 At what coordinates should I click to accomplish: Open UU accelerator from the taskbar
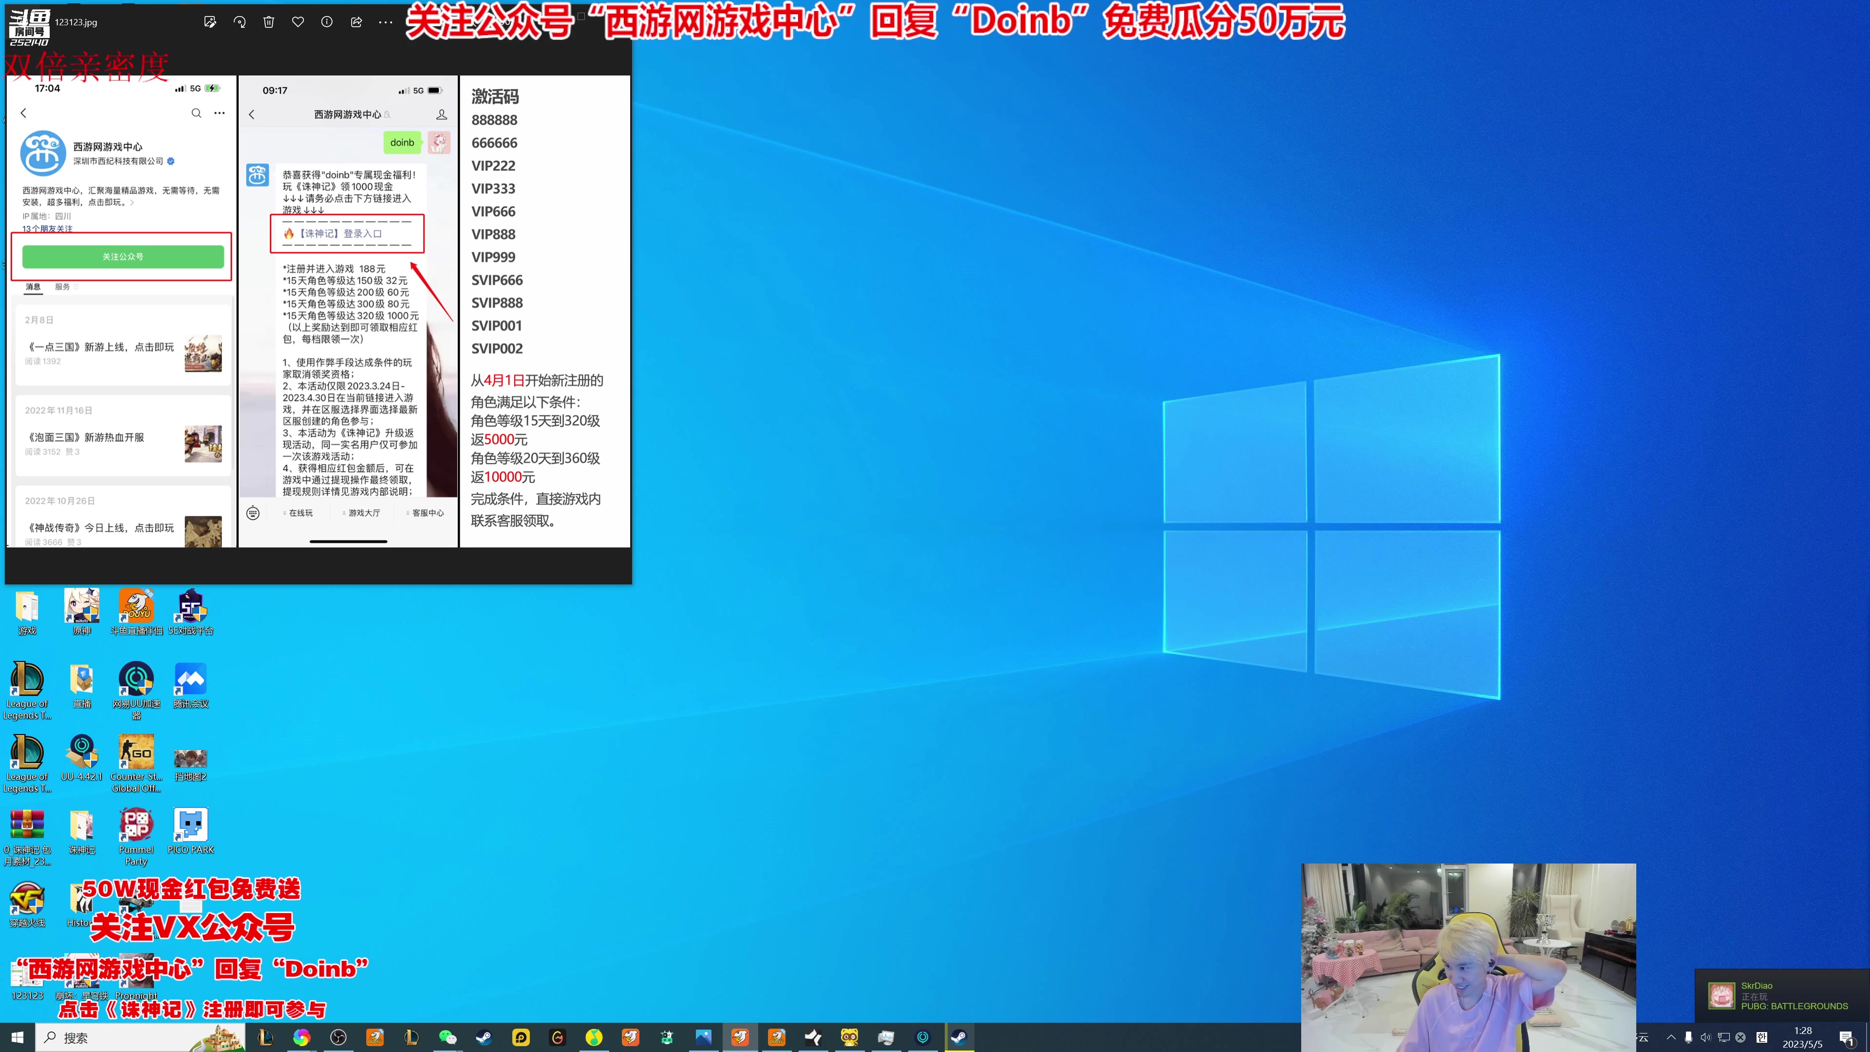[x=923, y=1037]
